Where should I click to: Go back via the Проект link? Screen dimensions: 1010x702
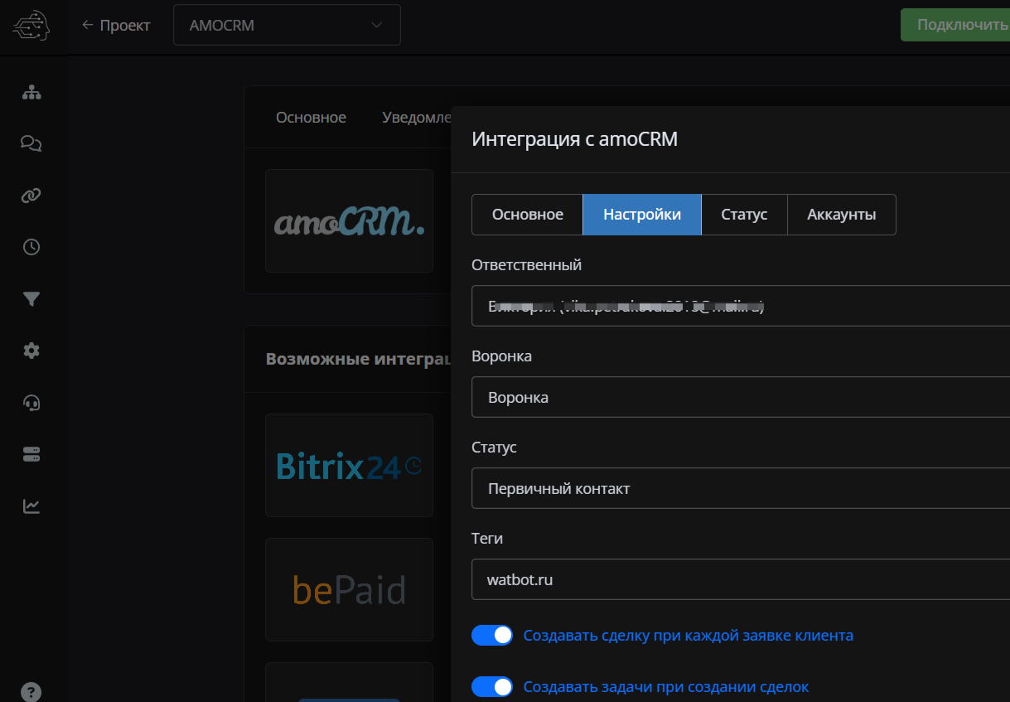coord(116,25)
